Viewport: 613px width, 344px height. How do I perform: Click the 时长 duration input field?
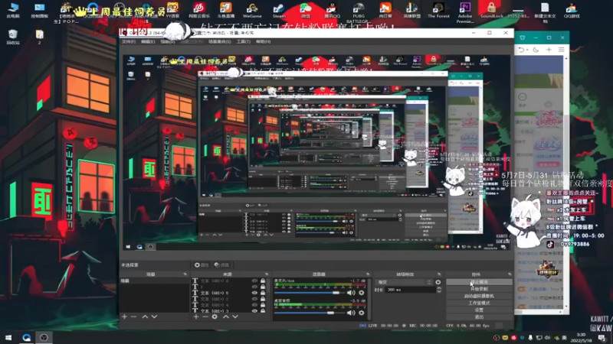tap(410, 290)
